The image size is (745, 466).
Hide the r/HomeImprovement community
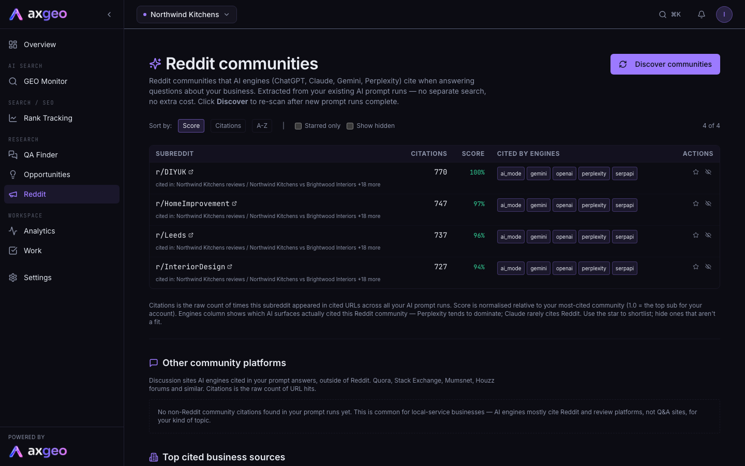pyautogui.click(x=708, y=203)
